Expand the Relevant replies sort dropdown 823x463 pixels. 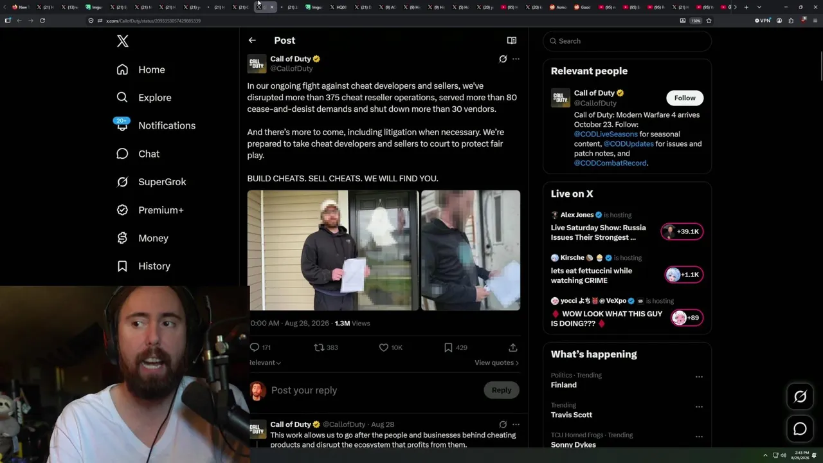(265, 363)
